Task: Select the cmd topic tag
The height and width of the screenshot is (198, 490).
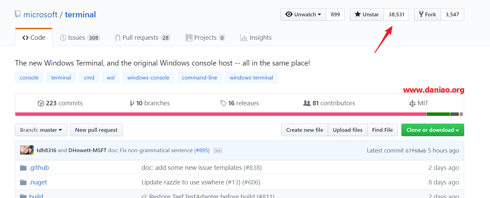Action: pos(89,77)
